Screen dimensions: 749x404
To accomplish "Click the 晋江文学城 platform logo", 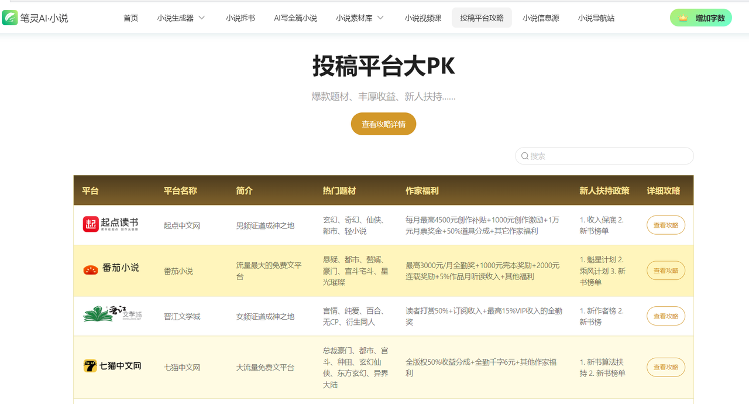I will pos(112,314).
